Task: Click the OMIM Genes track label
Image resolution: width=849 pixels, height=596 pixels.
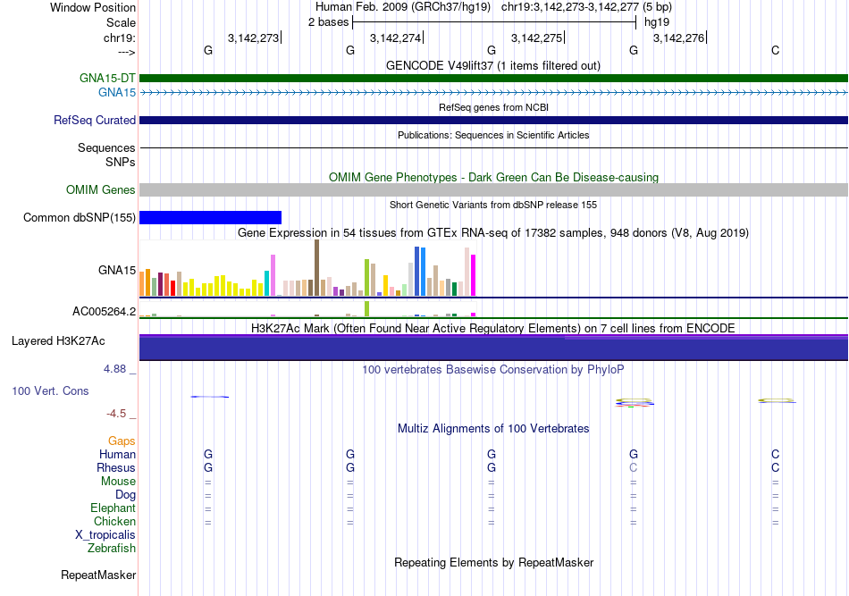Action: point(101,190)
